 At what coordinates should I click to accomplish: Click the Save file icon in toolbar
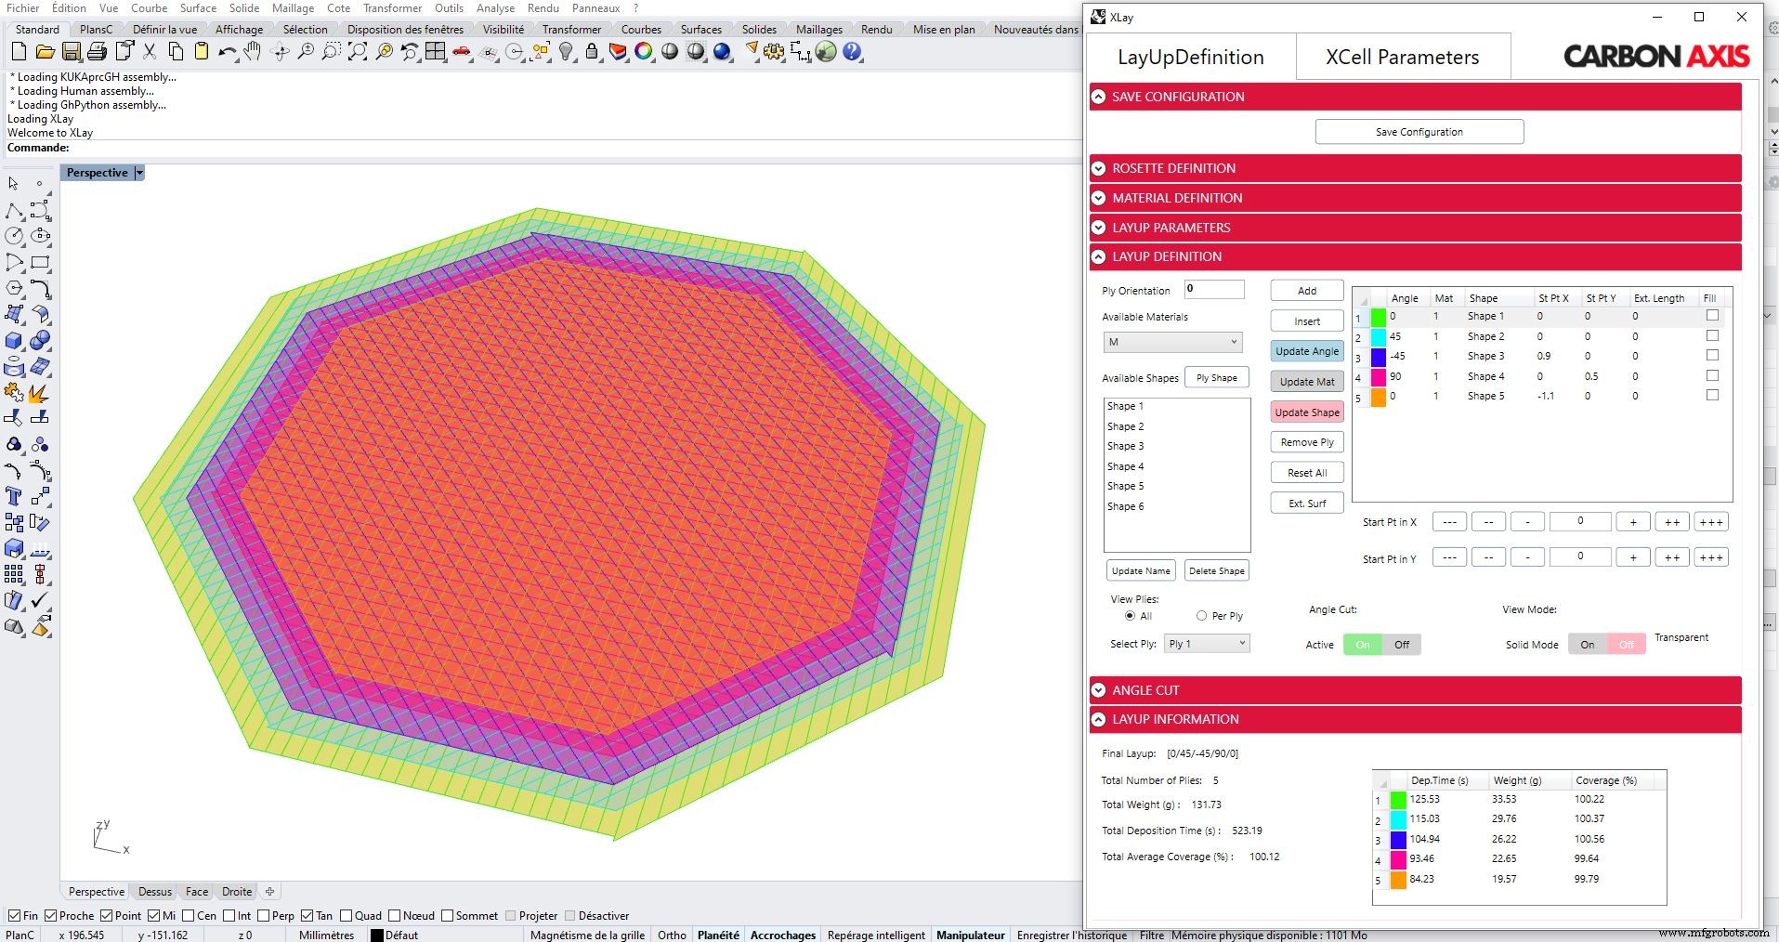(x=71, y=52)
